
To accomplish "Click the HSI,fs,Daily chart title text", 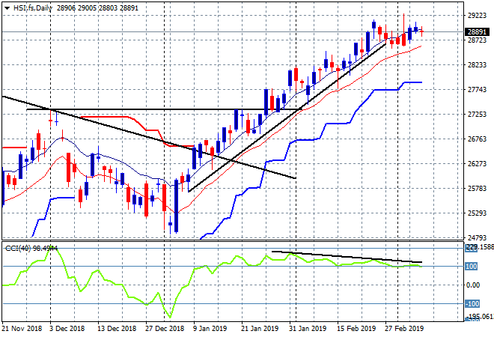I will click(x=33, y=8).
